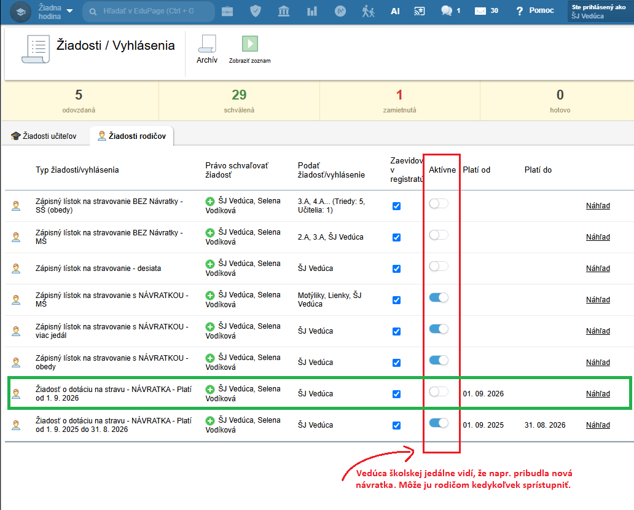The image size is (634, 510).
Task: Disable Aktívne toggle for NÁVRATKOU viac jedál row
Action: click(x=439, y=329)
